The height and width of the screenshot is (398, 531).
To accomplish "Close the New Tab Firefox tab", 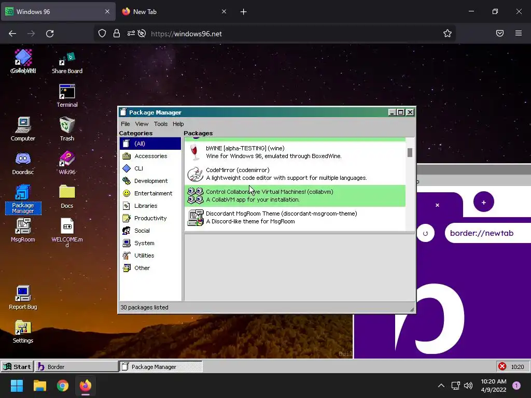I will coord(224,11).
